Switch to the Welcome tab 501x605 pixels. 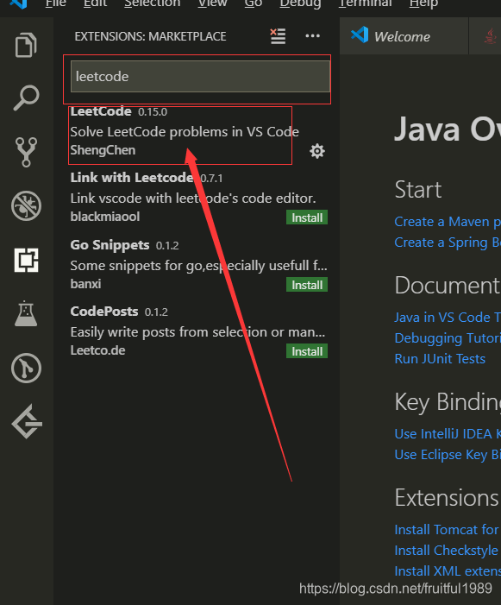[404, 36]
